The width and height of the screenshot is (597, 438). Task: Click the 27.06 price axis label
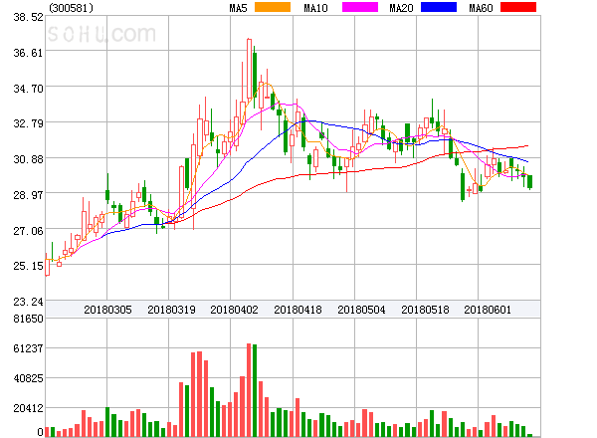28,231
